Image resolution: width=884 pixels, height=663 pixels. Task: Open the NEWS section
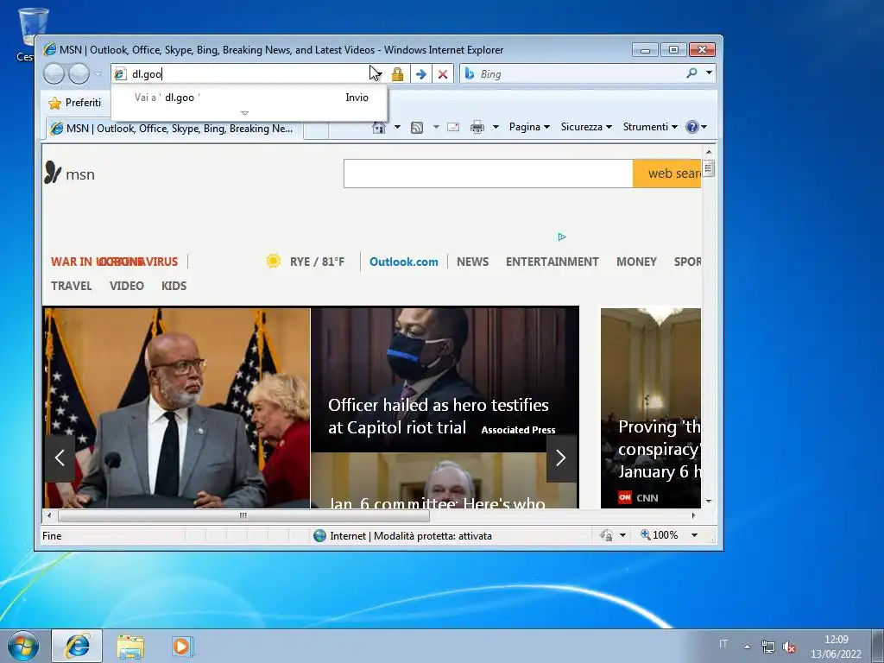pos(472,262)
